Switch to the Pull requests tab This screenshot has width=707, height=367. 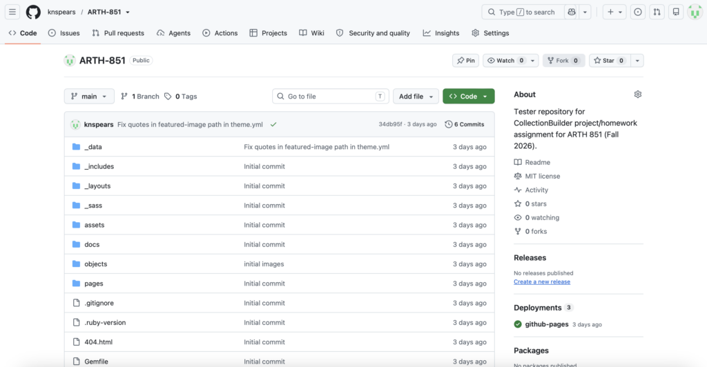(x=118, y=33)
